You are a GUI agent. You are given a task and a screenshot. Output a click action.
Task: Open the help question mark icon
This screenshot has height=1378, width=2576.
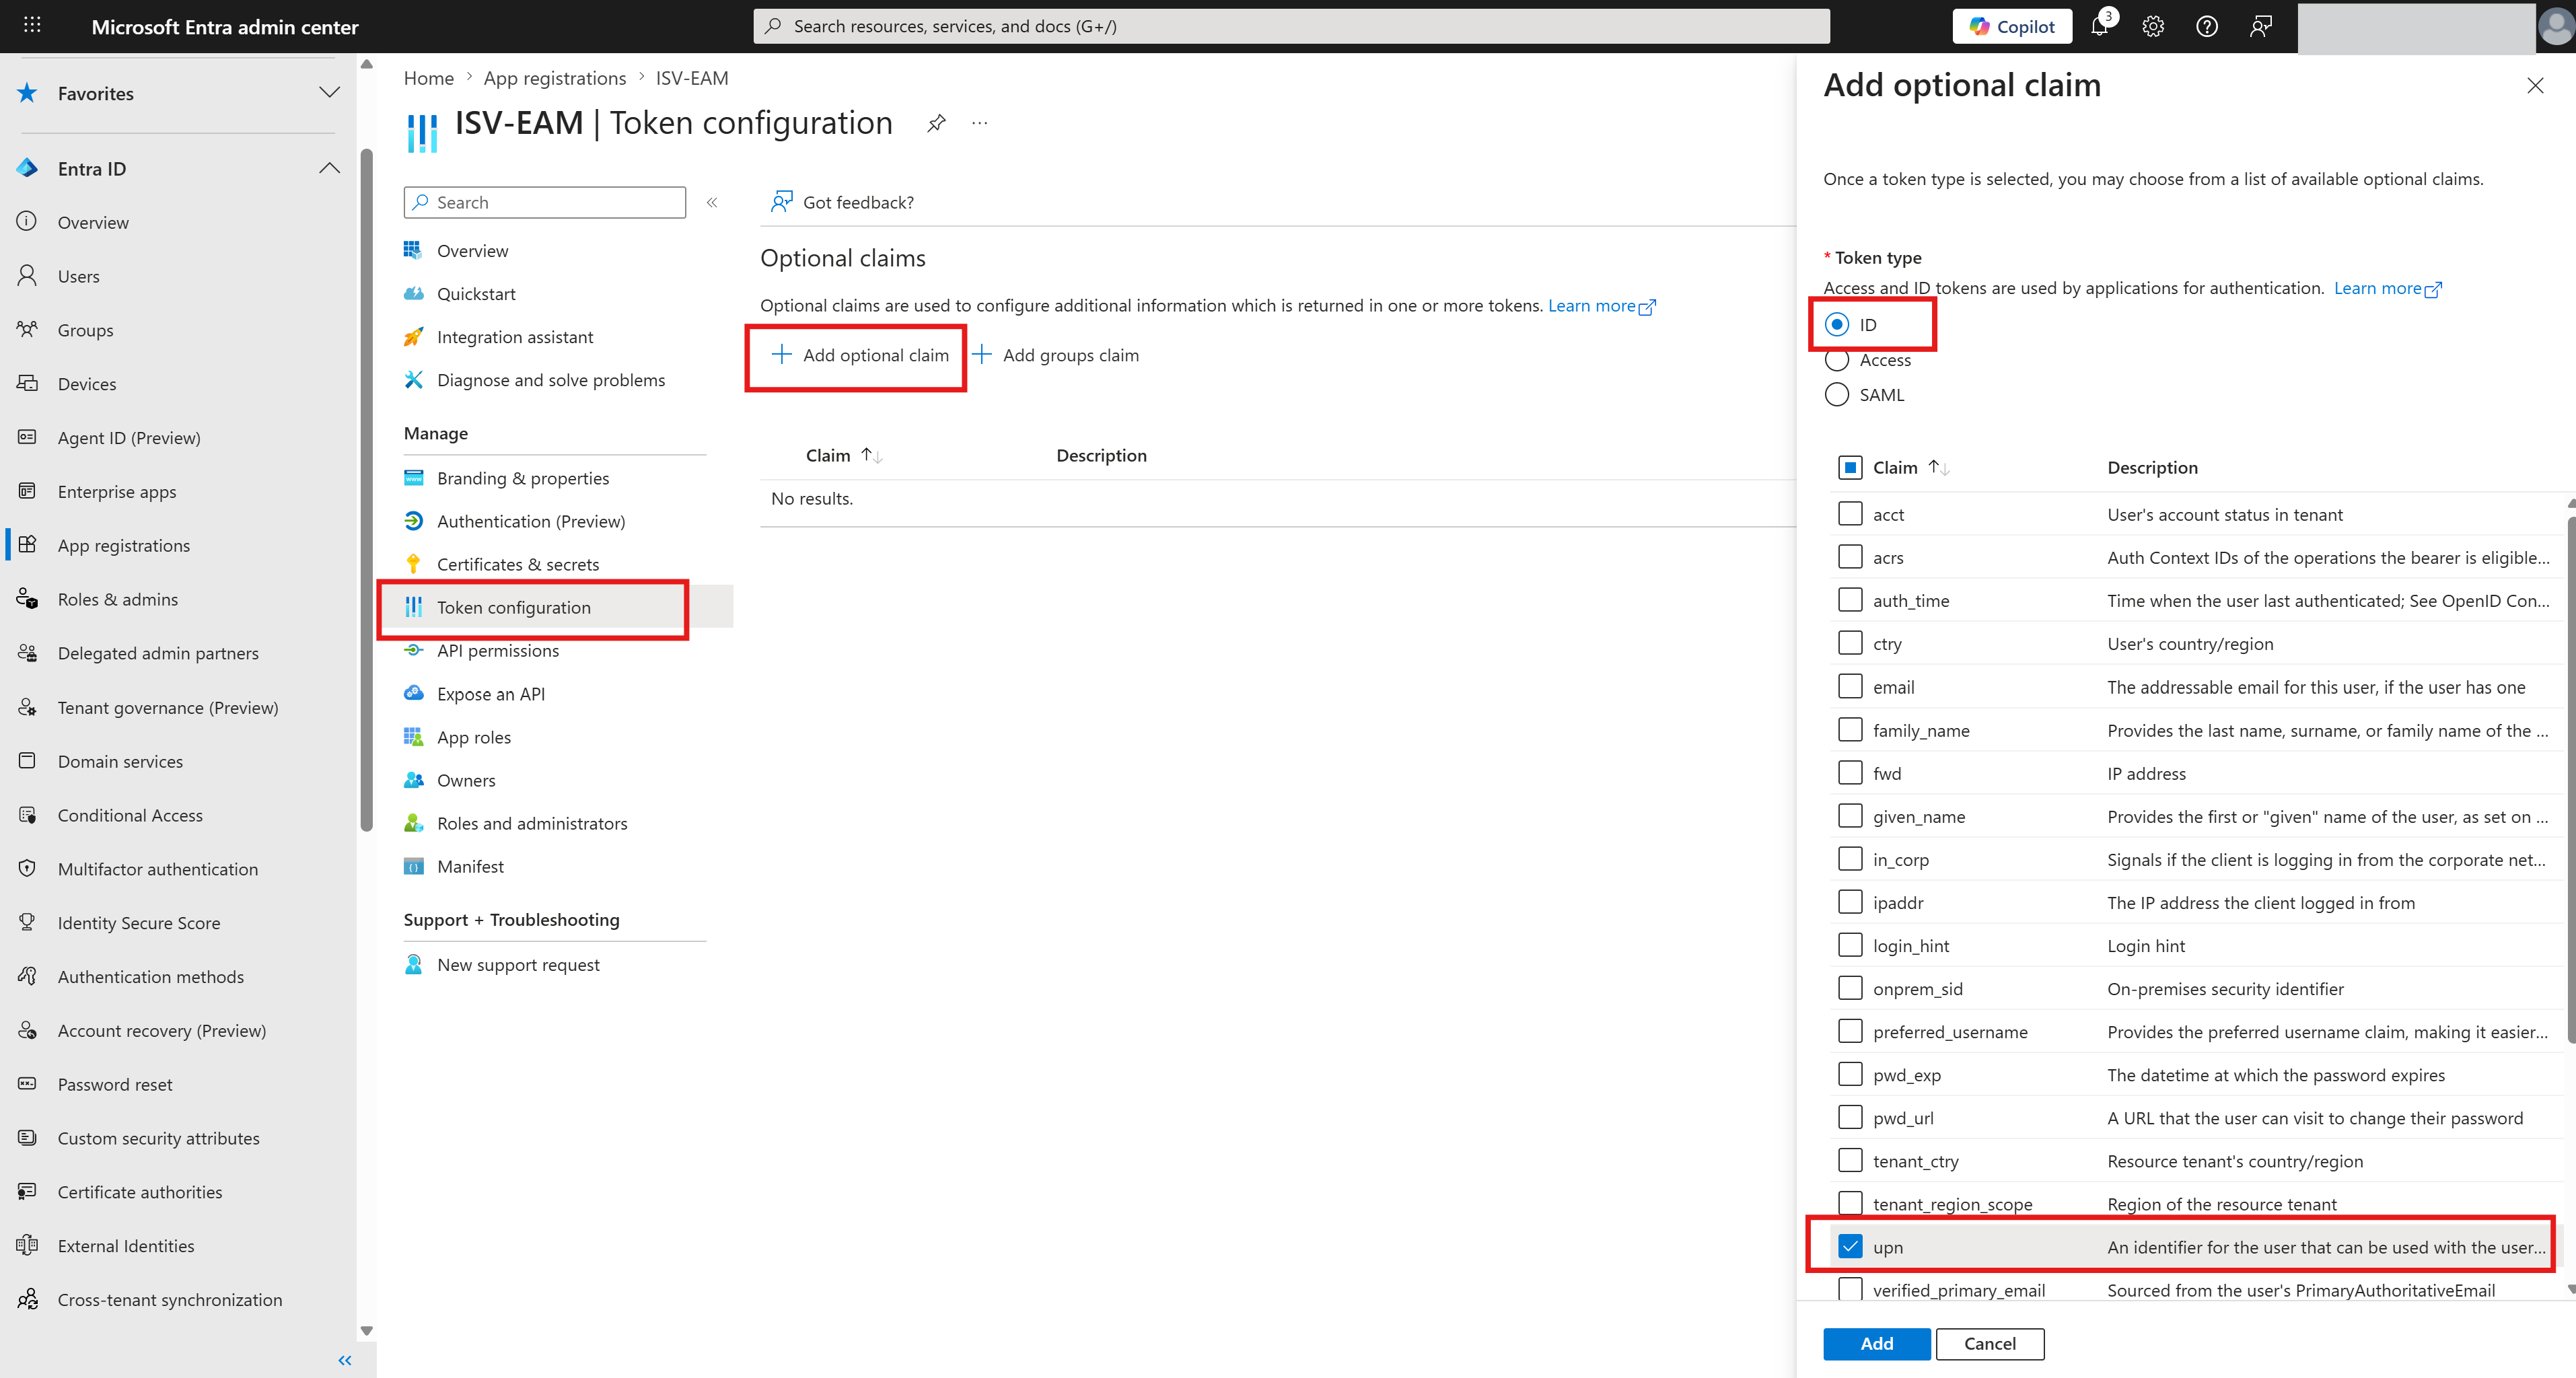tap(2207, 26)
